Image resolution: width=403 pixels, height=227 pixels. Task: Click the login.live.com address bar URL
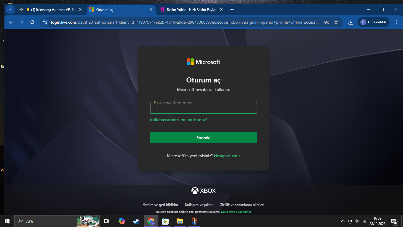185,22
